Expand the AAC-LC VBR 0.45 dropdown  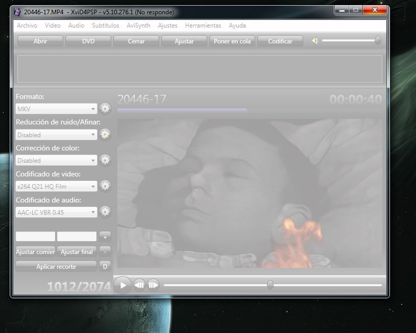tap(93, 212)
